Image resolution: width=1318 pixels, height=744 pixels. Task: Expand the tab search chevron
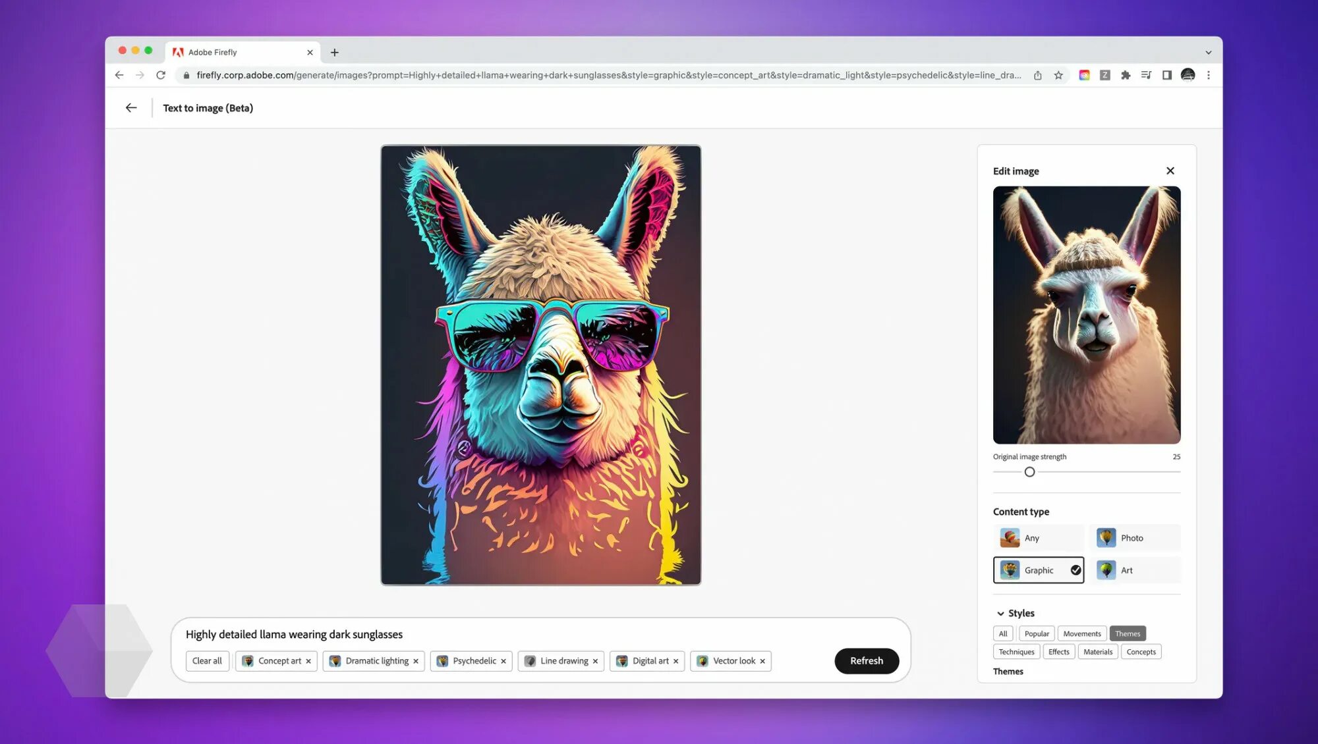[x=1208, y=53]
